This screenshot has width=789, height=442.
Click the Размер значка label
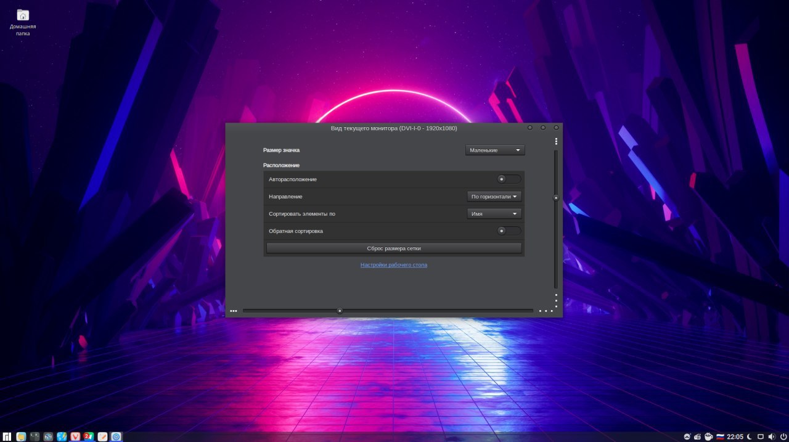(281, 150)
